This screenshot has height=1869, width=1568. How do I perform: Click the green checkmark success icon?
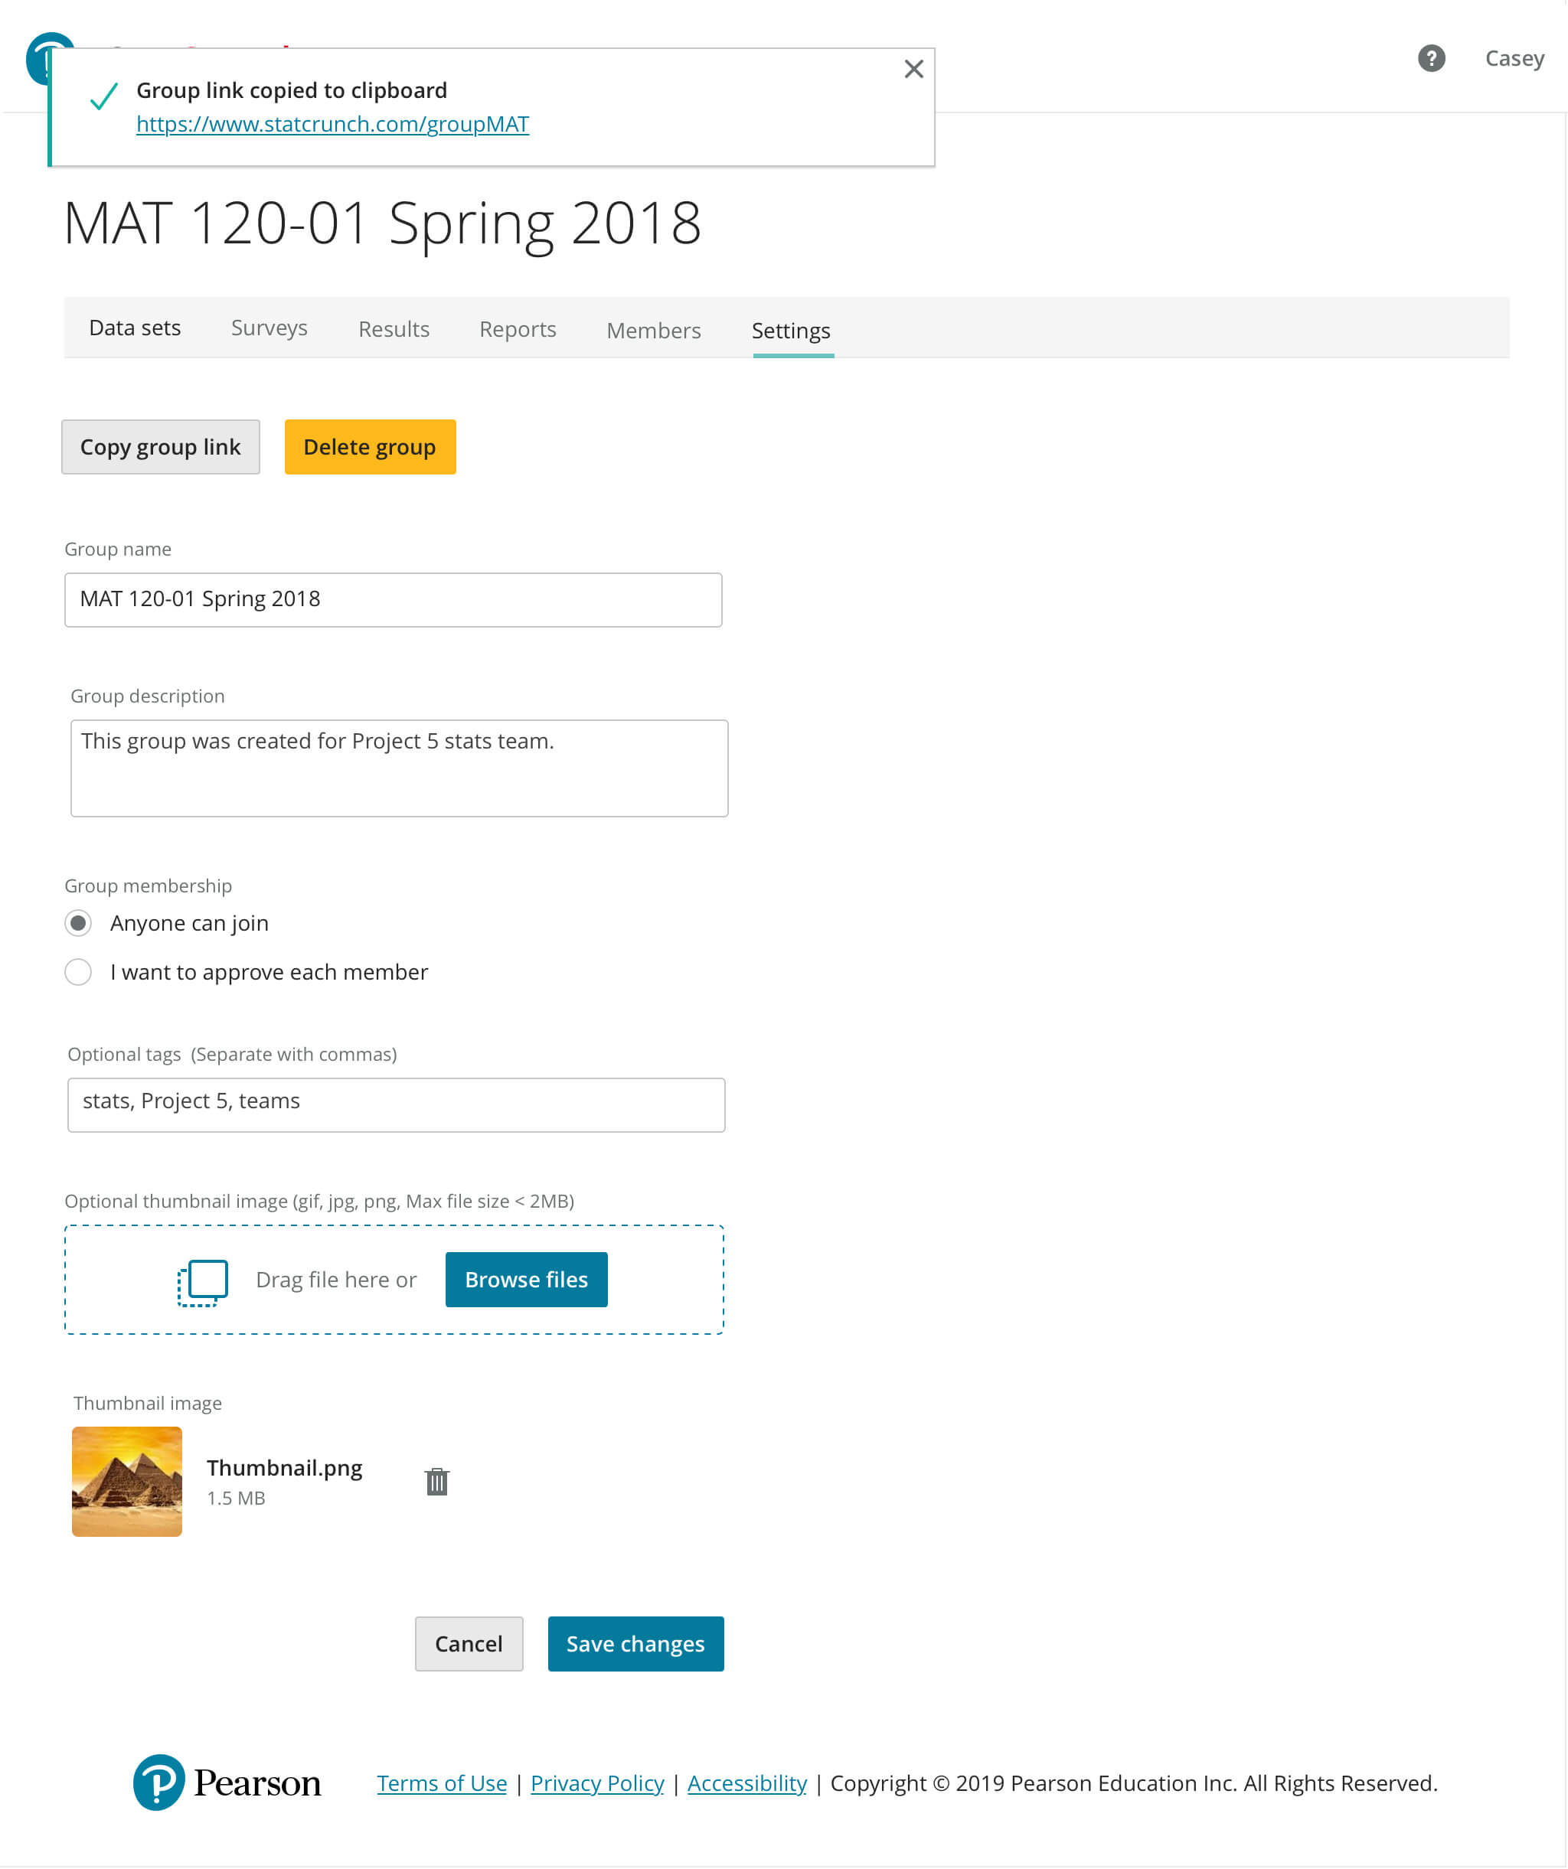(104, 96)
